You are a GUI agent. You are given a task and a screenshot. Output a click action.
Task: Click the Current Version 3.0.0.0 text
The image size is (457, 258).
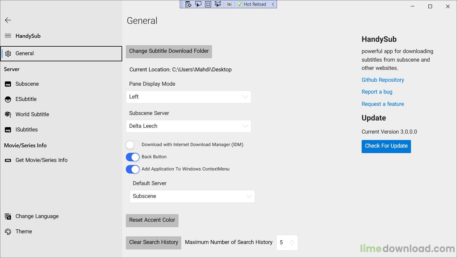389,132
